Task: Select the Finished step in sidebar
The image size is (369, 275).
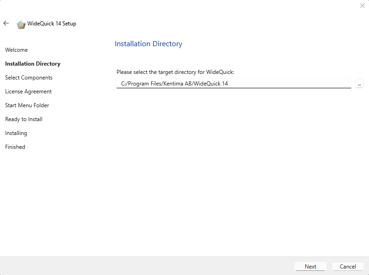Action: click(x=15, y=147)
